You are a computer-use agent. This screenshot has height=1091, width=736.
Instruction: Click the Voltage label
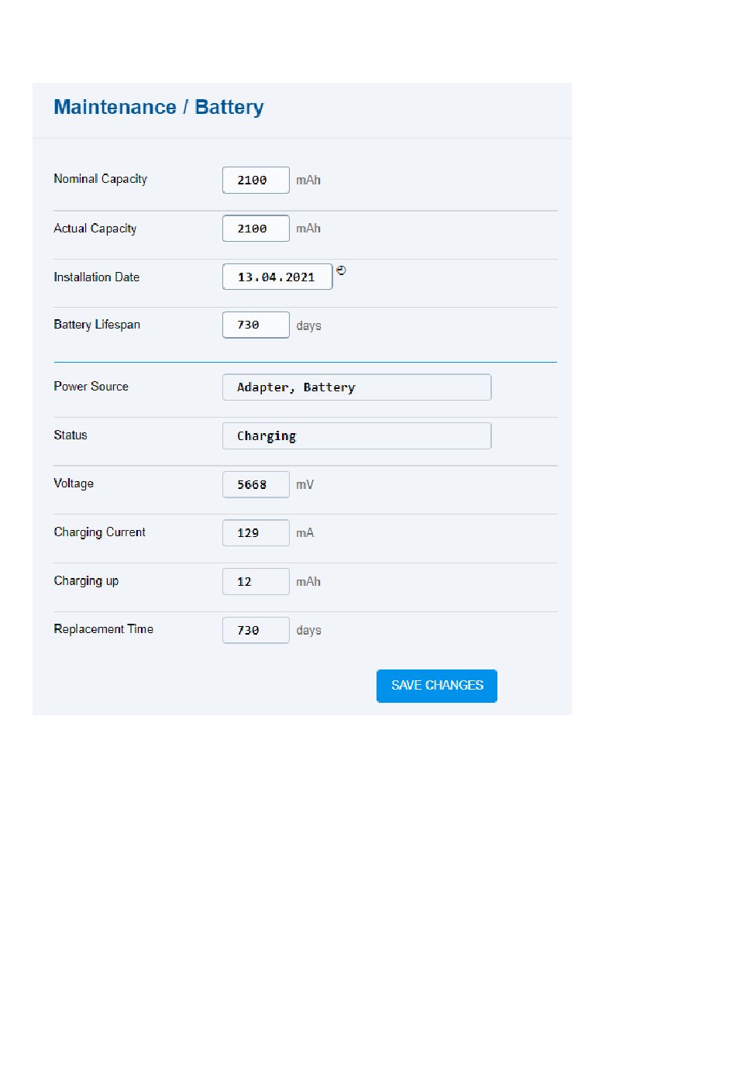[x=74, y=484]
